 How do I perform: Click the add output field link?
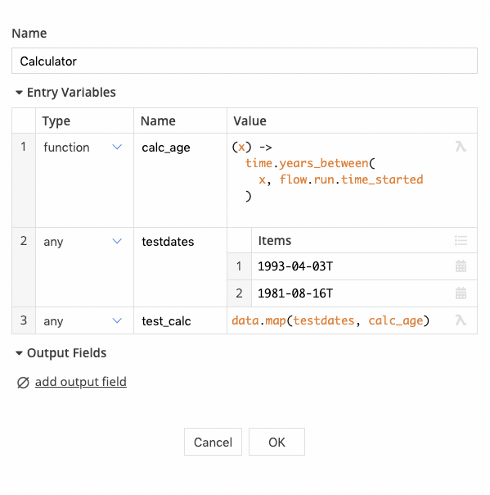[x=81, y=382]
